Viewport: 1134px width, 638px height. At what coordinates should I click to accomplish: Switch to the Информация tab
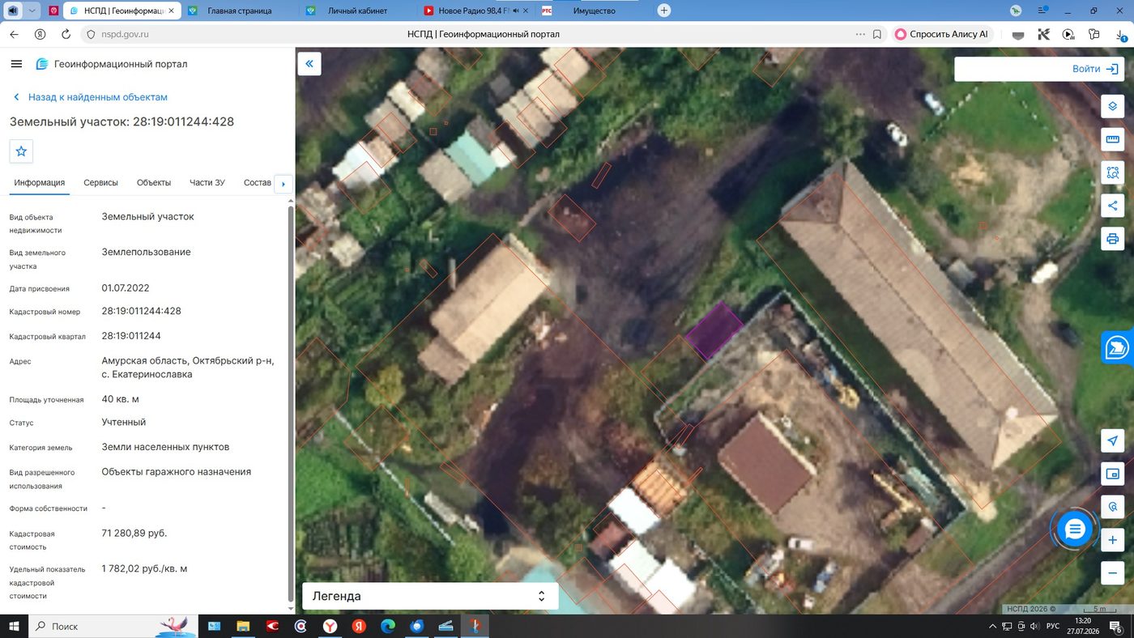pyautogui.click(x=40, y=183)
